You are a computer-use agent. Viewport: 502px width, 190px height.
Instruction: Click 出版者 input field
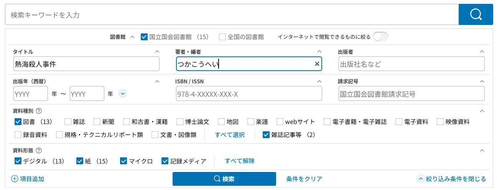(411, 64)
